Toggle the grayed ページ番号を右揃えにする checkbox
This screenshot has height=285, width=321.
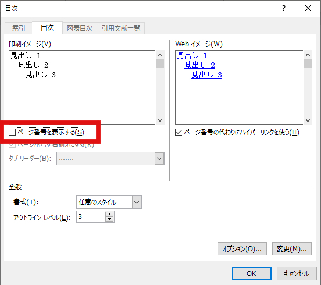tap(12, 145)
